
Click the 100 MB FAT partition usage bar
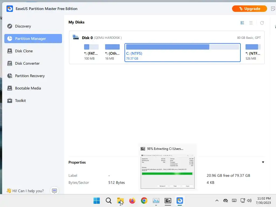click(91, 47)
